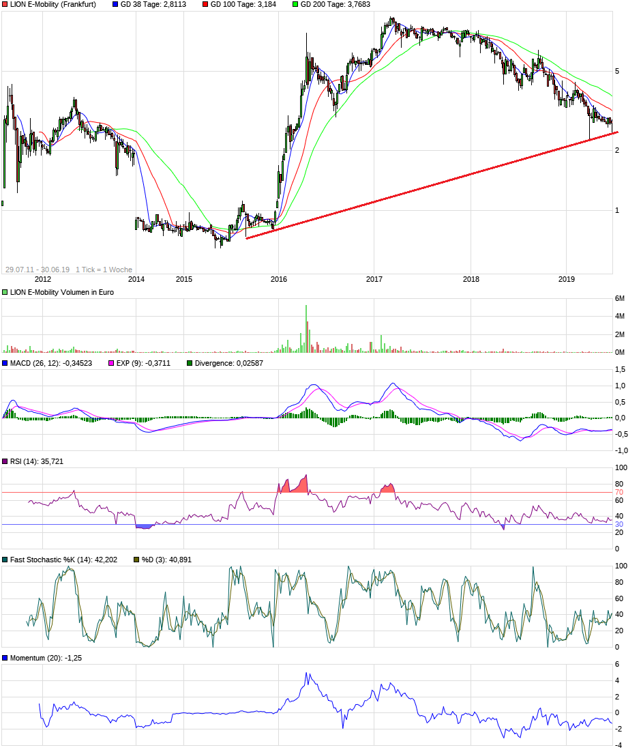
Task: Click the 'EXP (9): -0,3711' label
Action: (143, 363)
